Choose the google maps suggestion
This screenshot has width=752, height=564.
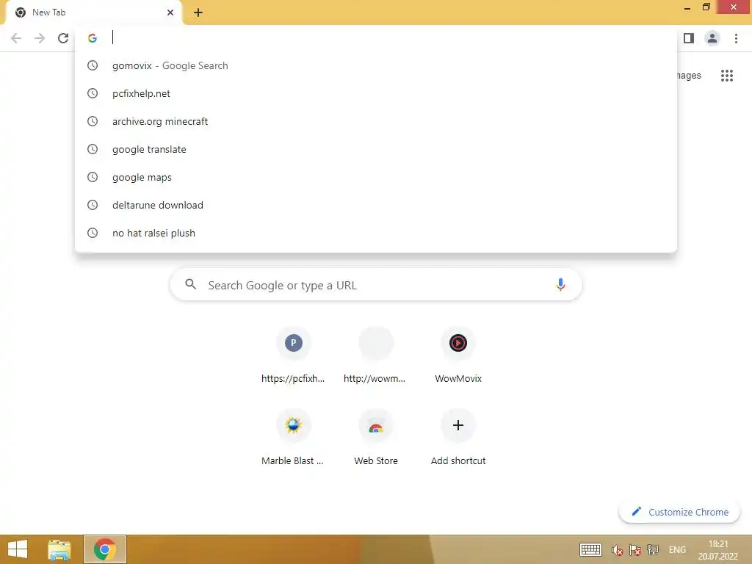tap(376, 177)
